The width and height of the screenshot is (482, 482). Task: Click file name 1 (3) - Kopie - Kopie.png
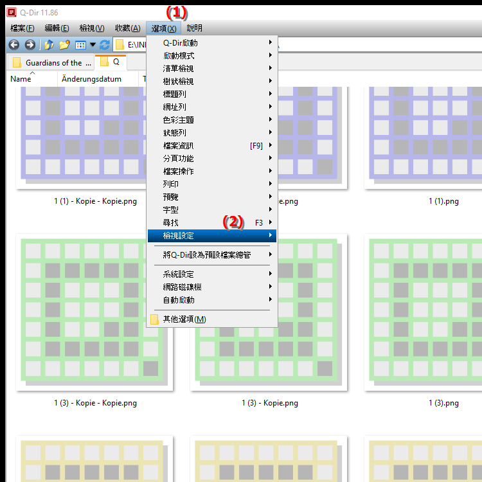[95, 403]
